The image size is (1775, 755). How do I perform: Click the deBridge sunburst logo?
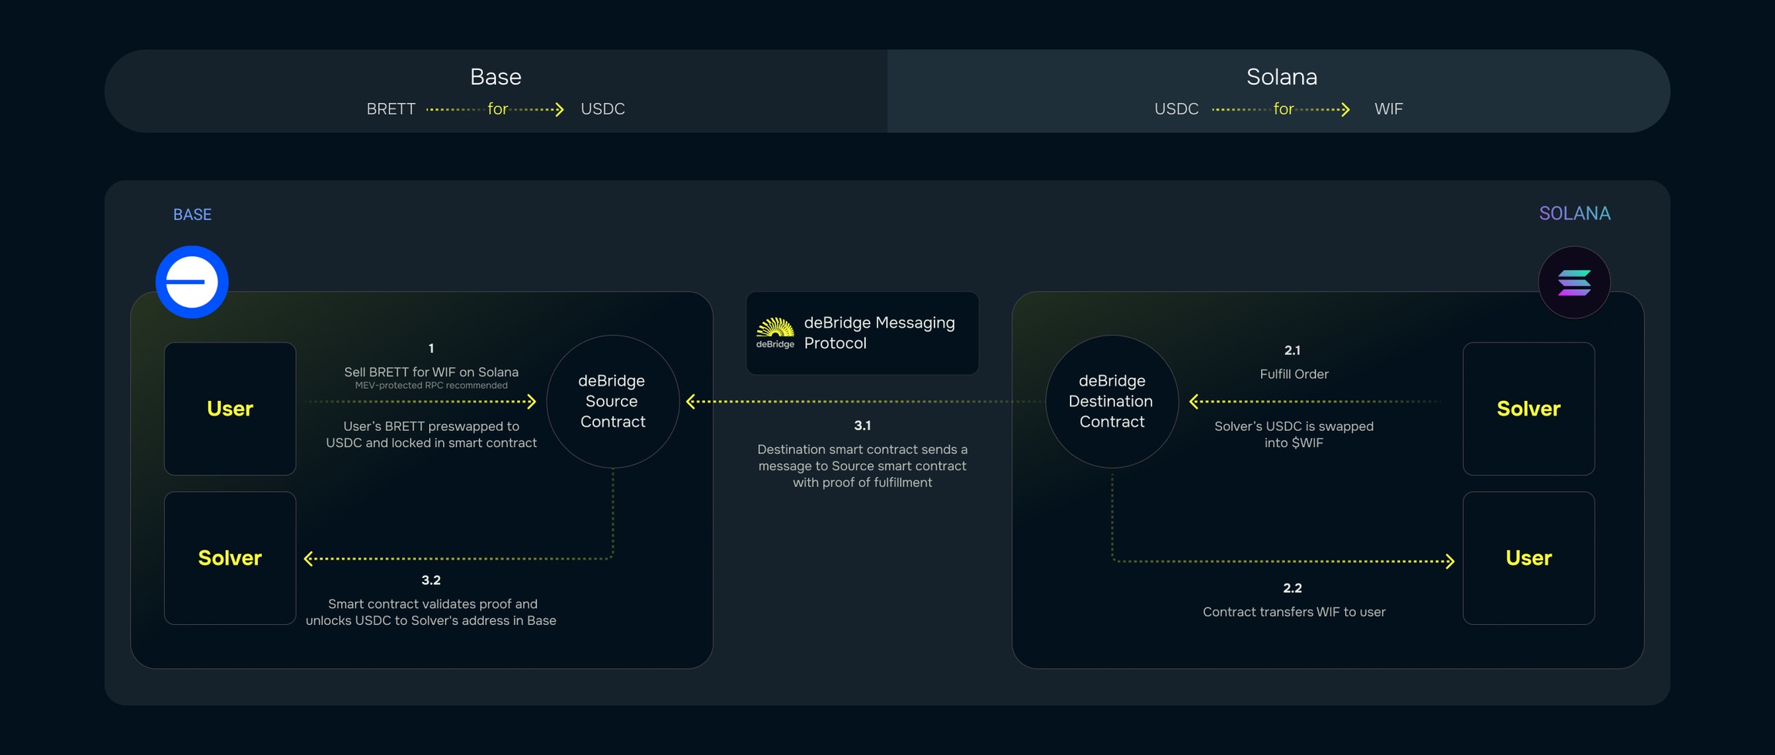click(775, 332)
